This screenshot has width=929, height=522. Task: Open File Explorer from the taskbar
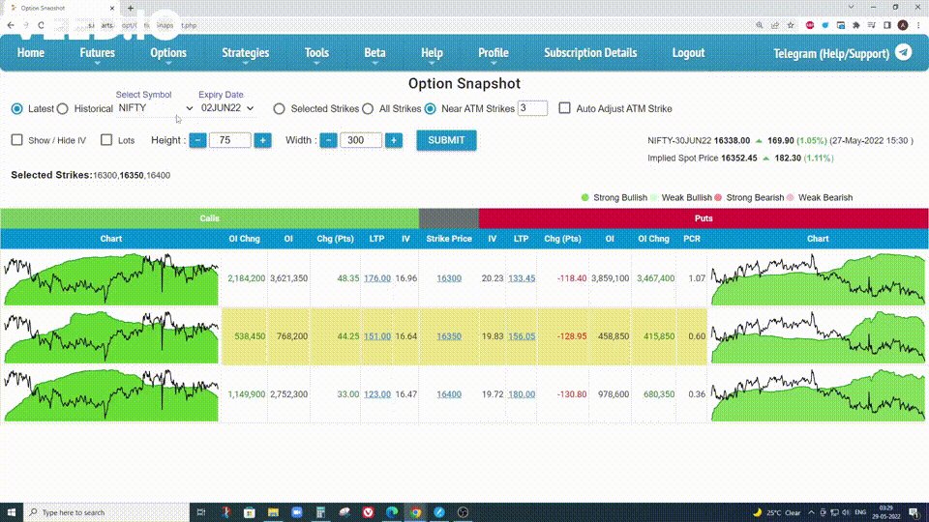tap(273, 512)
